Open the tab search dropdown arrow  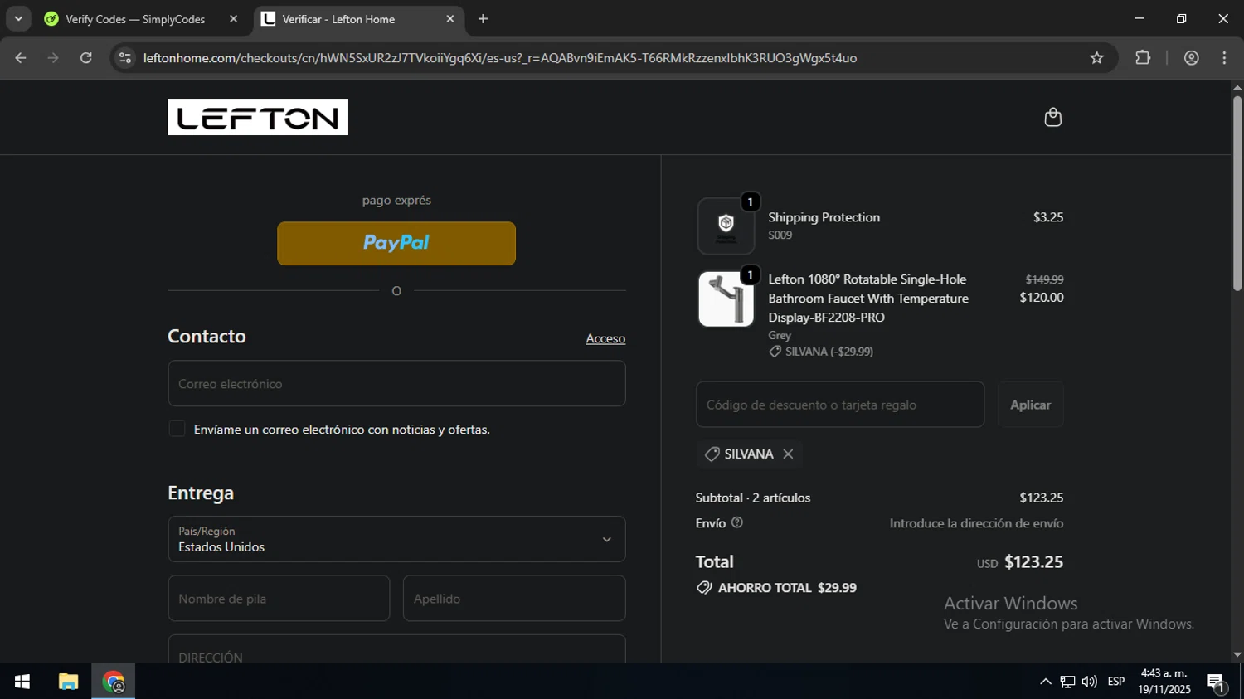tap(18, 19)
